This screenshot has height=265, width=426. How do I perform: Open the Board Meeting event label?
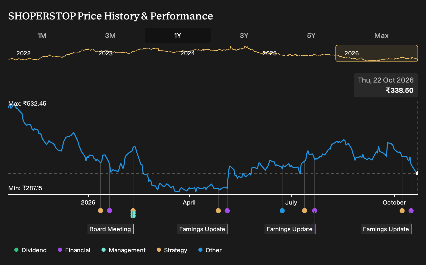pos(111,229)
